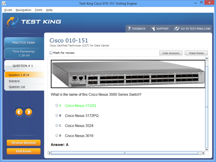This screenshot has width=216, height=162.
Task: Select Question 1 of 10 sidebar item
Action: click(x=24, y=75)
